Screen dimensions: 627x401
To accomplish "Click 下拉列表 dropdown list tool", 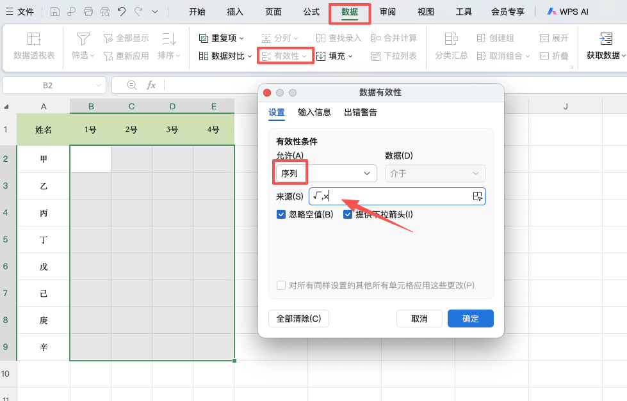I will (x=394, y=56).
